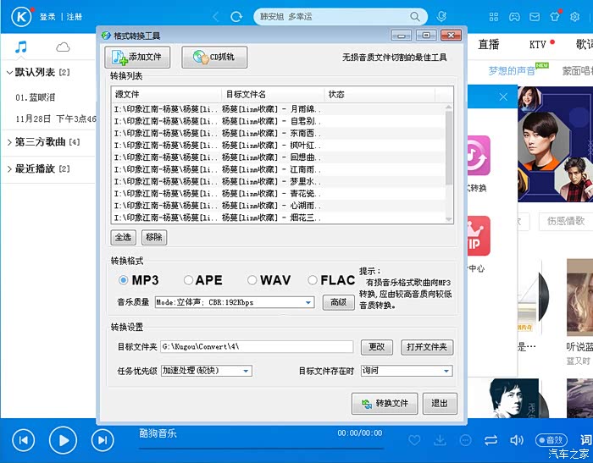Select MP3 output format
This screenshot has height=463, width=593.
(x=124, y=280)
